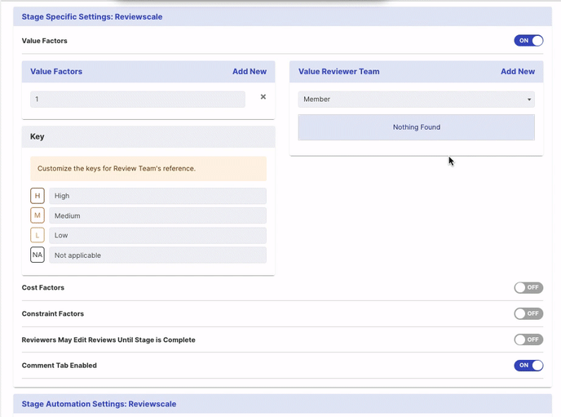Click the Member dropdown arrow
Screen dimensions: 561x417
pyautogui.click(x=529, y=100)
